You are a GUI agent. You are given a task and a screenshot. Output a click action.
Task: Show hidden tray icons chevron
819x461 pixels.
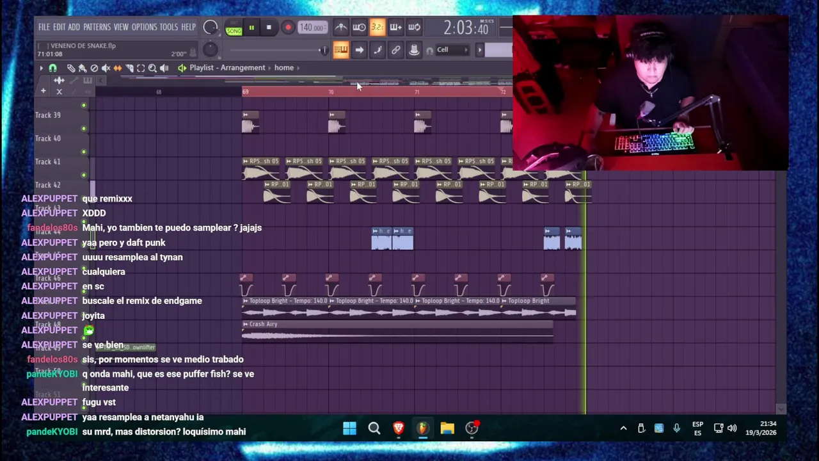click(623, 428)
